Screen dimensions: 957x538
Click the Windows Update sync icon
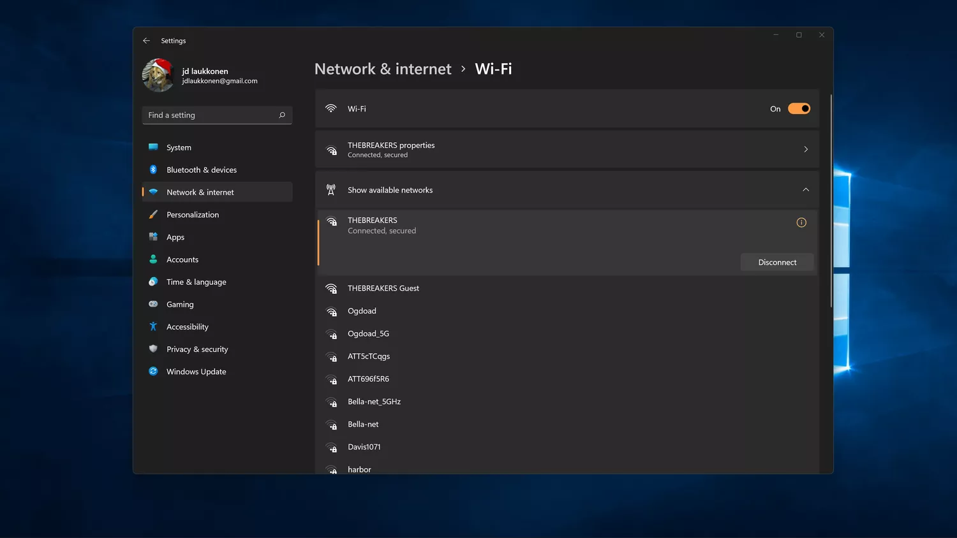point(153,371)
